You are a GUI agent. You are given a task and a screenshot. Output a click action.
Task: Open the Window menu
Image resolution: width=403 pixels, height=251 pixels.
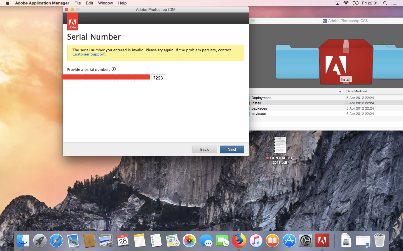[x=106, y=3]
